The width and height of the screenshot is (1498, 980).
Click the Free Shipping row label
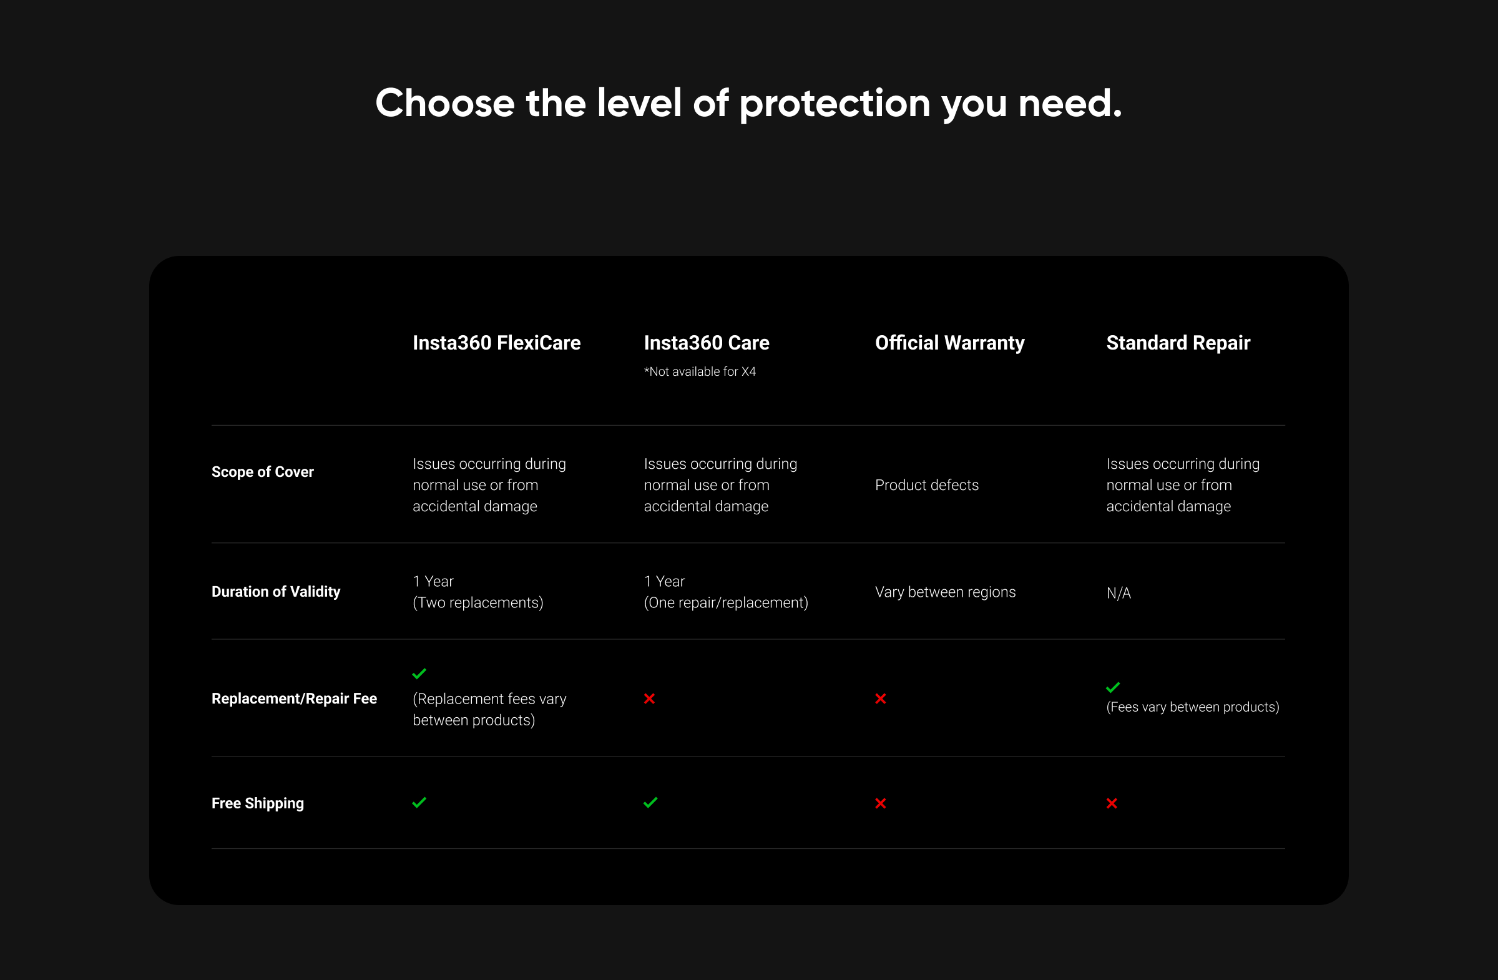[257, 803]
